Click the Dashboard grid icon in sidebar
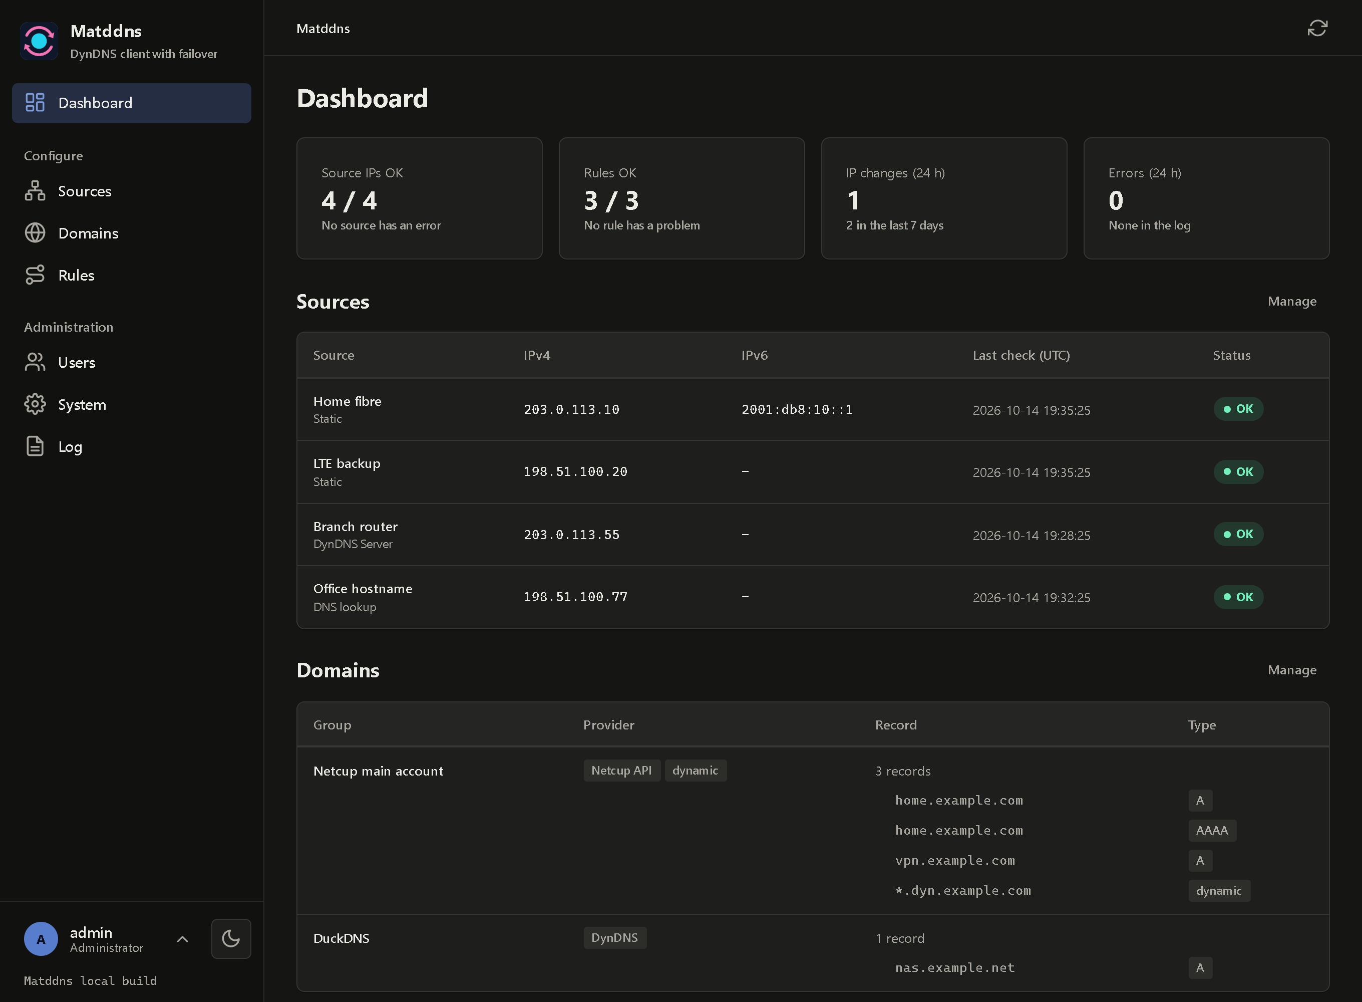Screen dimensions: 1362x1002 [35, 103]
